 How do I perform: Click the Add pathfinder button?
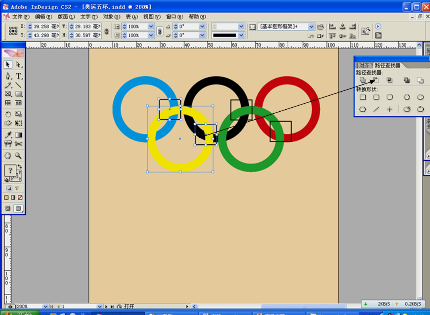click(x=363, y=80)
